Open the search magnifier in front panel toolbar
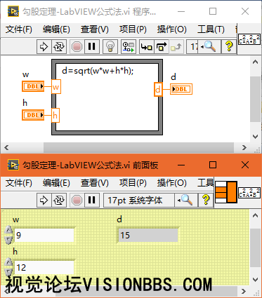This screenshot has width=262, height=298. (186, 201)
